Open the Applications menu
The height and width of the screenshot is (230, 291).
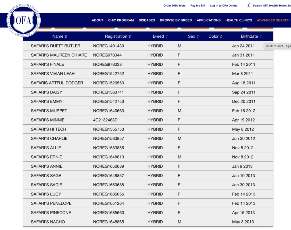(209, 20)
